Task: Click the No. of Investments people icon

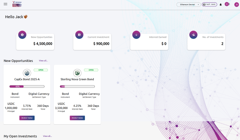Action: click(193, 35)
